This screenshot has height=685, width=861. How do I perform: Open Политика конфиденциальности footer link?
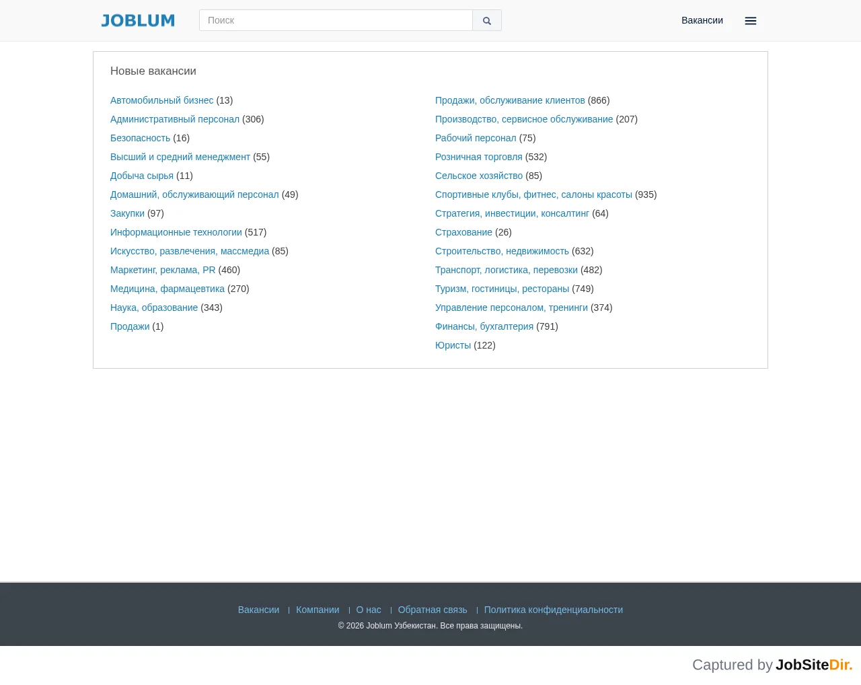pos(554,610)
